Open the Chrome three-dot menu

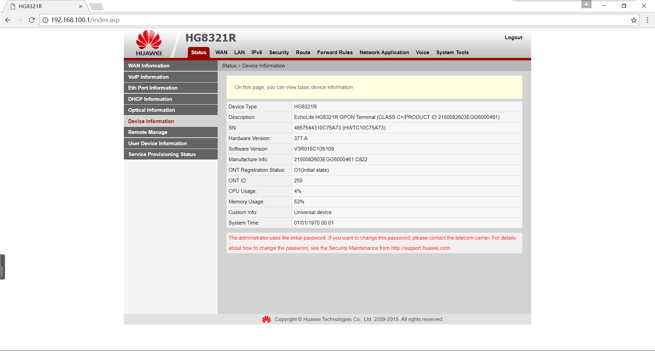click(x=647, y=20)
